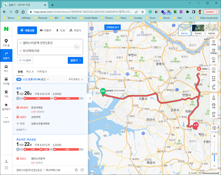
Task: Favorite this route with star icon
Action: [x=76, y=170]
